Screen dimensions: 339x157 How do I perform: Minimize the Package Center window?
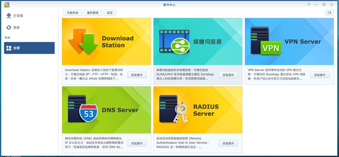coord(316,5)
